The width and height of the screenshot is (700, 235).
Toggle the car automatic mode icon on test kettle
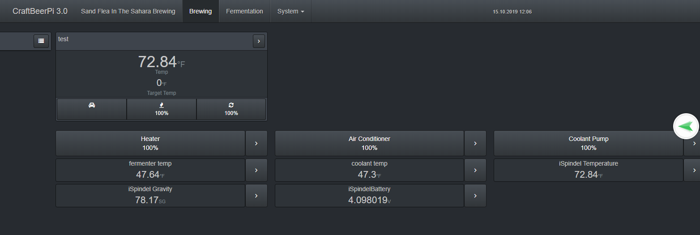pos(92,109)
